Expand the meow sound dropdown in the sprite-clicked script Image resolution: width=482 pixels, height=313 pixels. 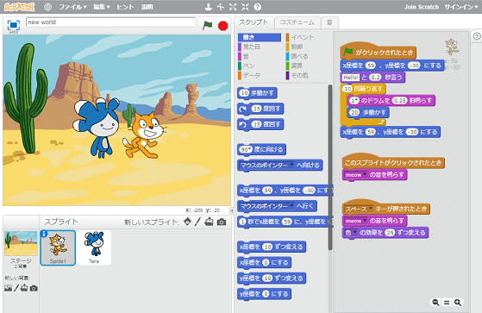(x=365, y=175)
